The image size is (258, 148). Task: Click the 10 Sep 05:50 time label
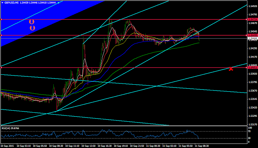click(x=40, y=146)
